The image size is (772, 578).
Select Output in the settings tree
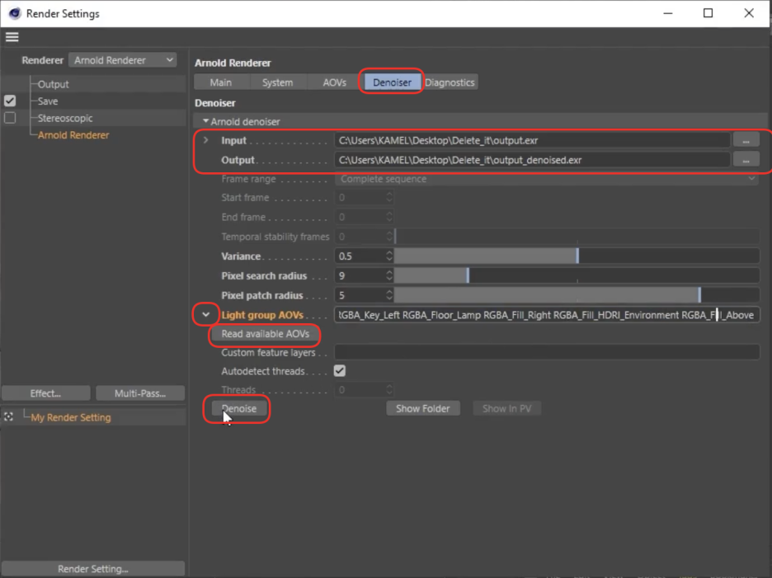point(53,84)
